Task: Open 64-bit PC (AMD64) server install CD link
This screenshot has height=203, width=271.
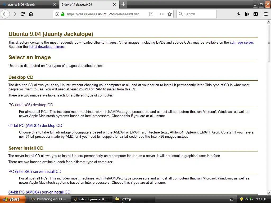Action: point(39,192)
